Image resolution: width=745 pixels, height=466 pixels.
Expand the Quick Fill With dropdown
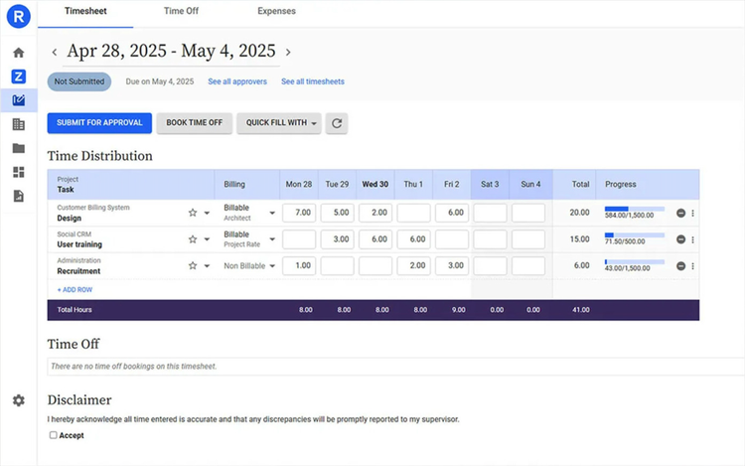click(x=282, y=123)
